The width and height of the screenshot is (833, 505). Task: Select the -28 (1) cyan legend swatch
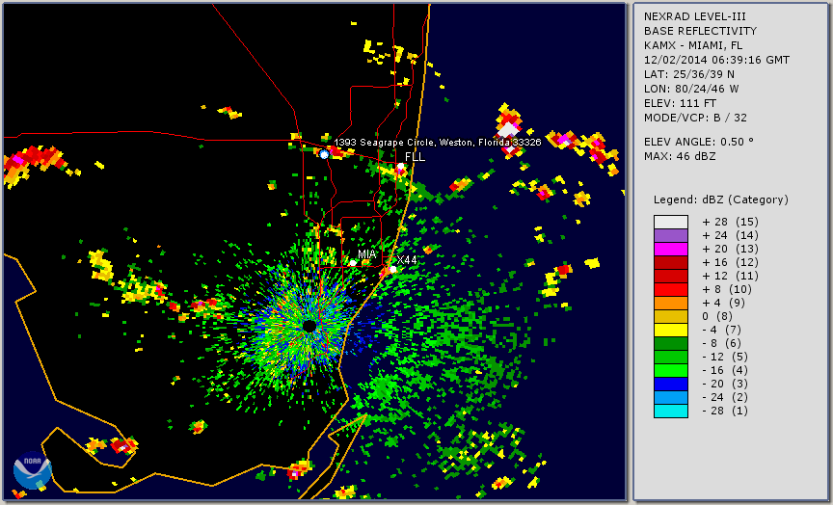pos(671,411)
